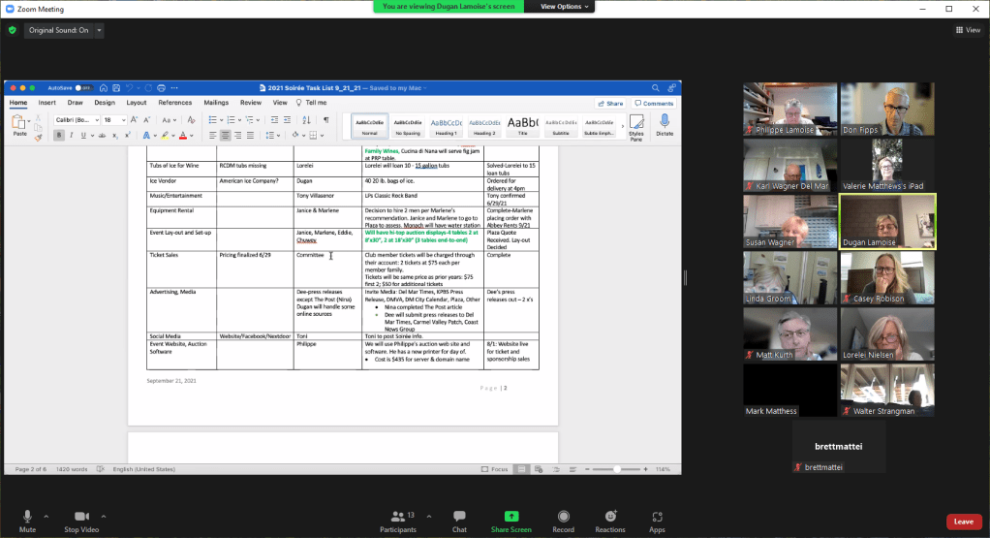
Task: Click the red Leave button
Action: (x=963, y=522)
